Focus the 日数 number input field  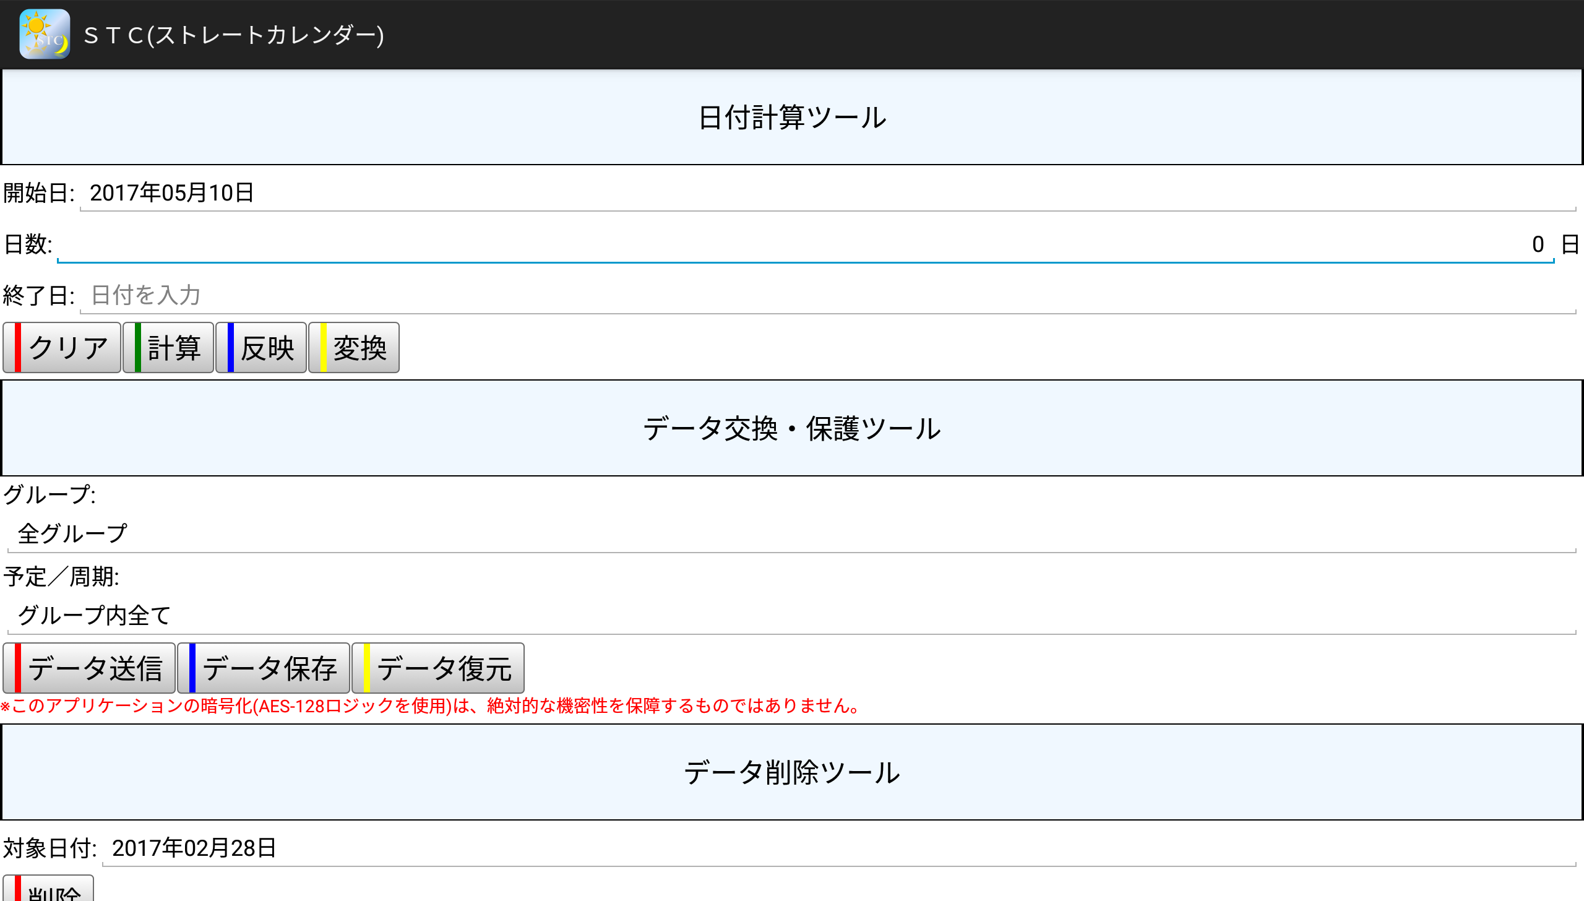(804, 244)
